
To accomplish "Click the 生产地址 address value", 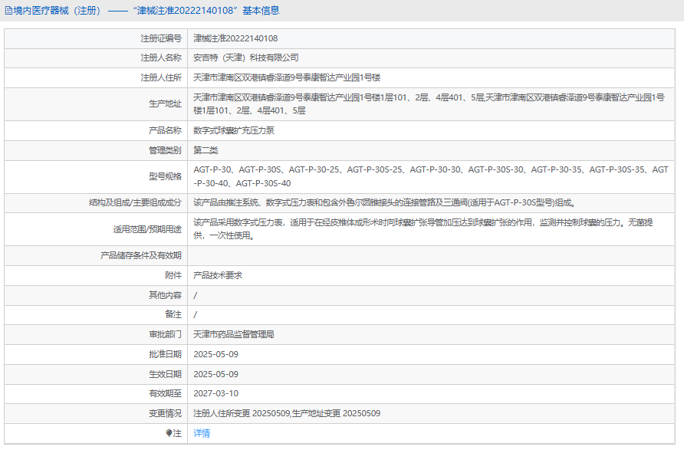I will coord(429,103).
